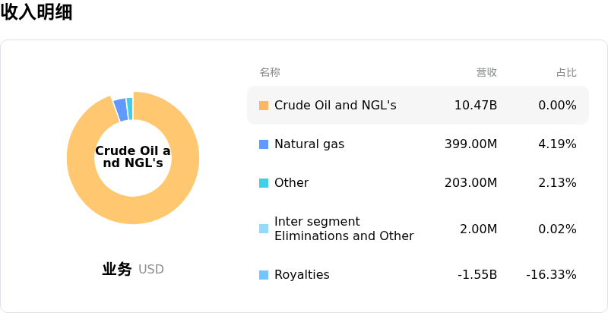Click the light blue Royalties legend swatch

(x=264, y=275)
